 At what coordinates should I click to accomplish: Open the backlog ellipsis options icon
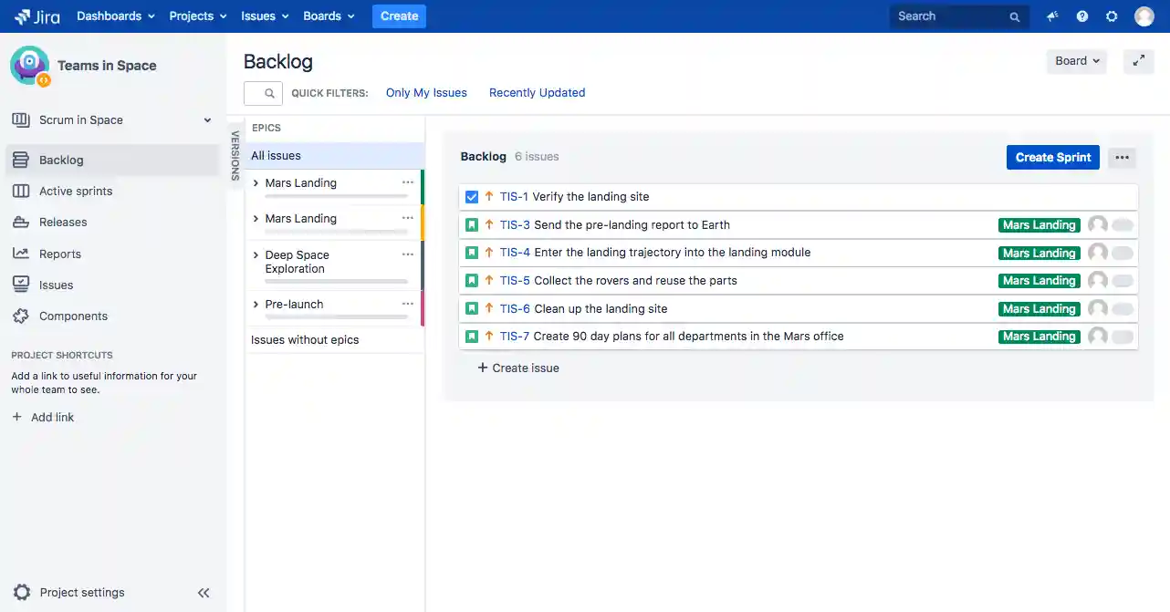pyautogui.click(x=1122, y=157)
